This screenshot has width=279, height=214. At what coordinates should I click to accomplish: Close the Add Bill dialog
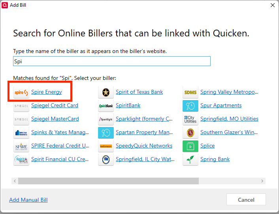273,5
